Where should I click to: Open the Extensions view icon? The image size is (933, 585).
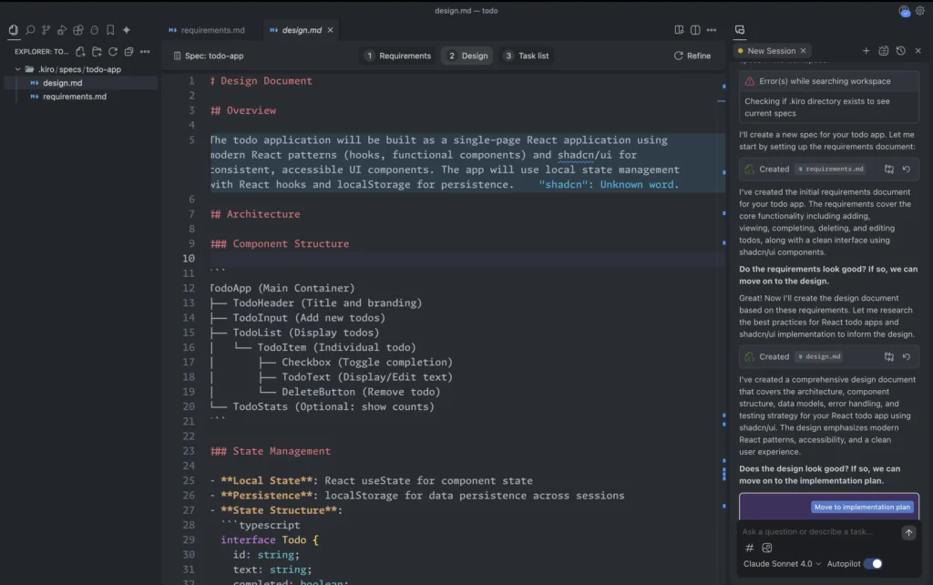coord(78,30)
